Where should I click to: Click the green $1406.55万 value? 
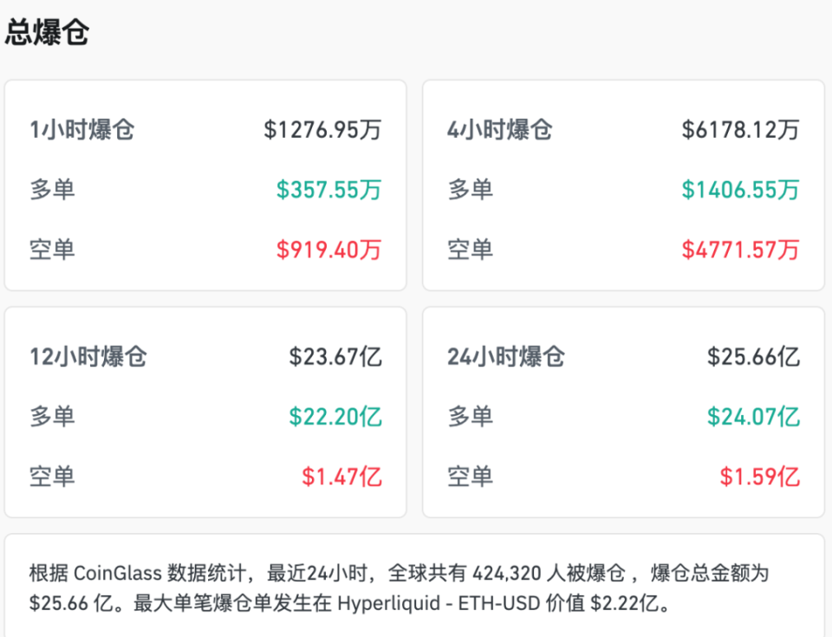coord(739,190)
